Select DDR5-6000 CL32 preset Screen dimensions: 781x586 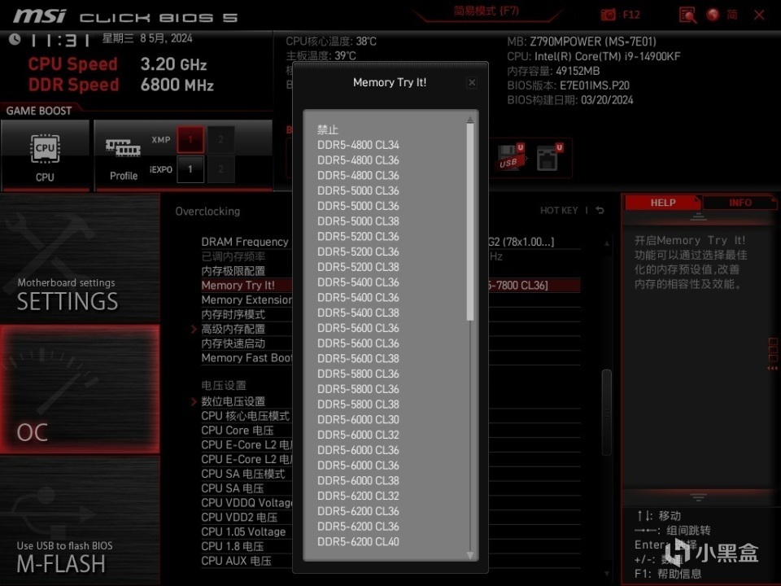click(358, 435)
